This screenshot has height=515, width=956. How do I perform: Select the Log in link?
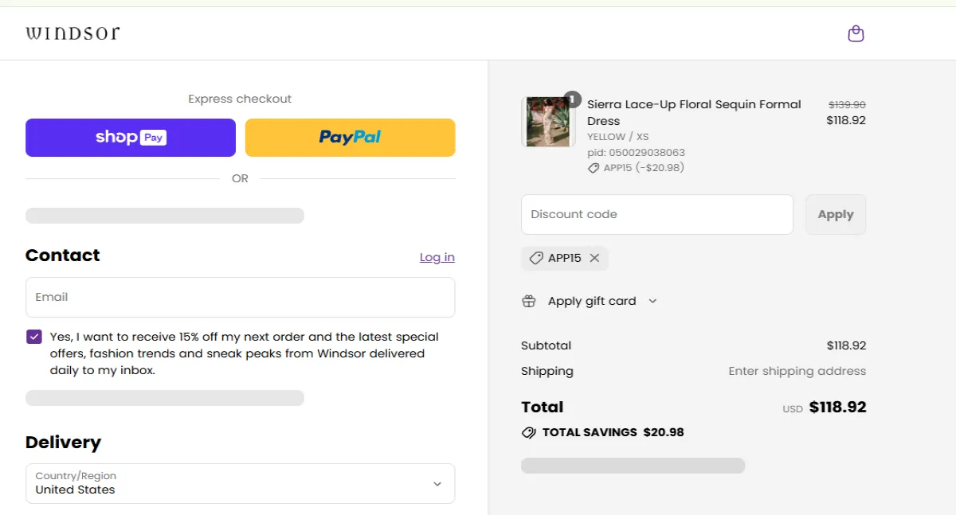[437, 256]
